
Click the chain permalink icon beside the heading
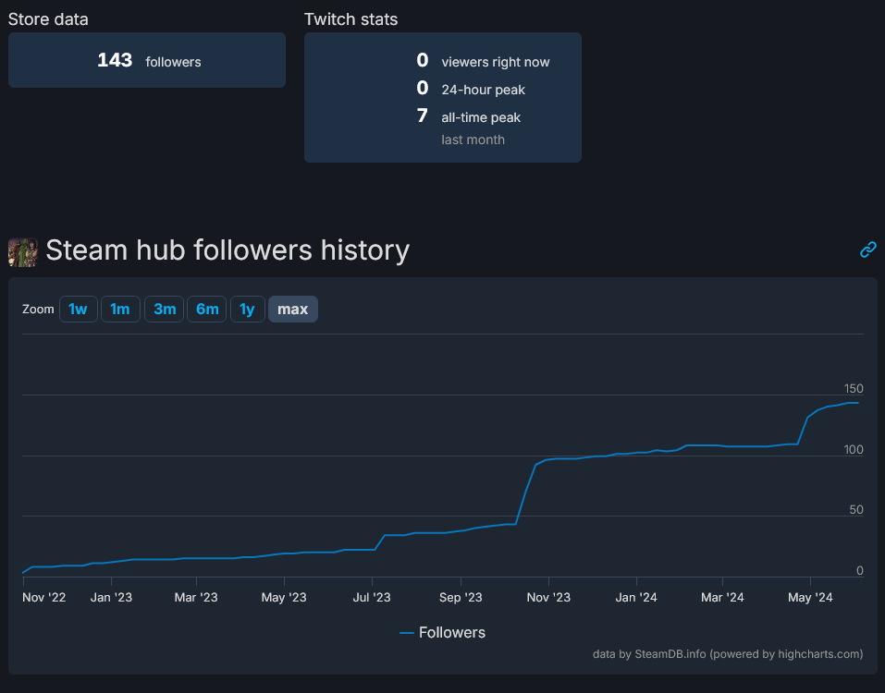tap(867, 249)
